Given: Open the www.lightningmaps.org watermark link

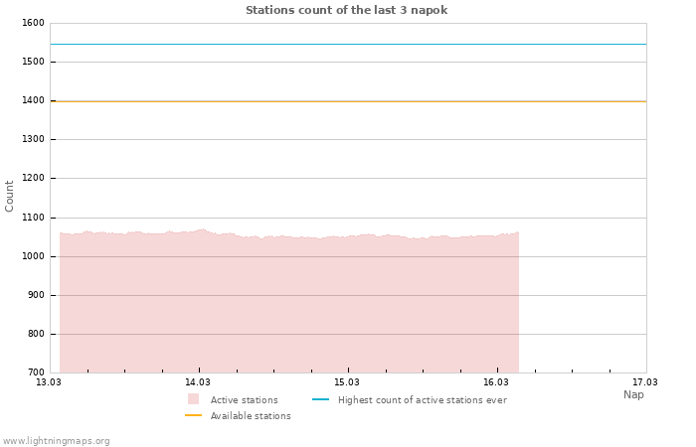Looking at the screenshot, I should pyautogui.click(x=57, y=441).
